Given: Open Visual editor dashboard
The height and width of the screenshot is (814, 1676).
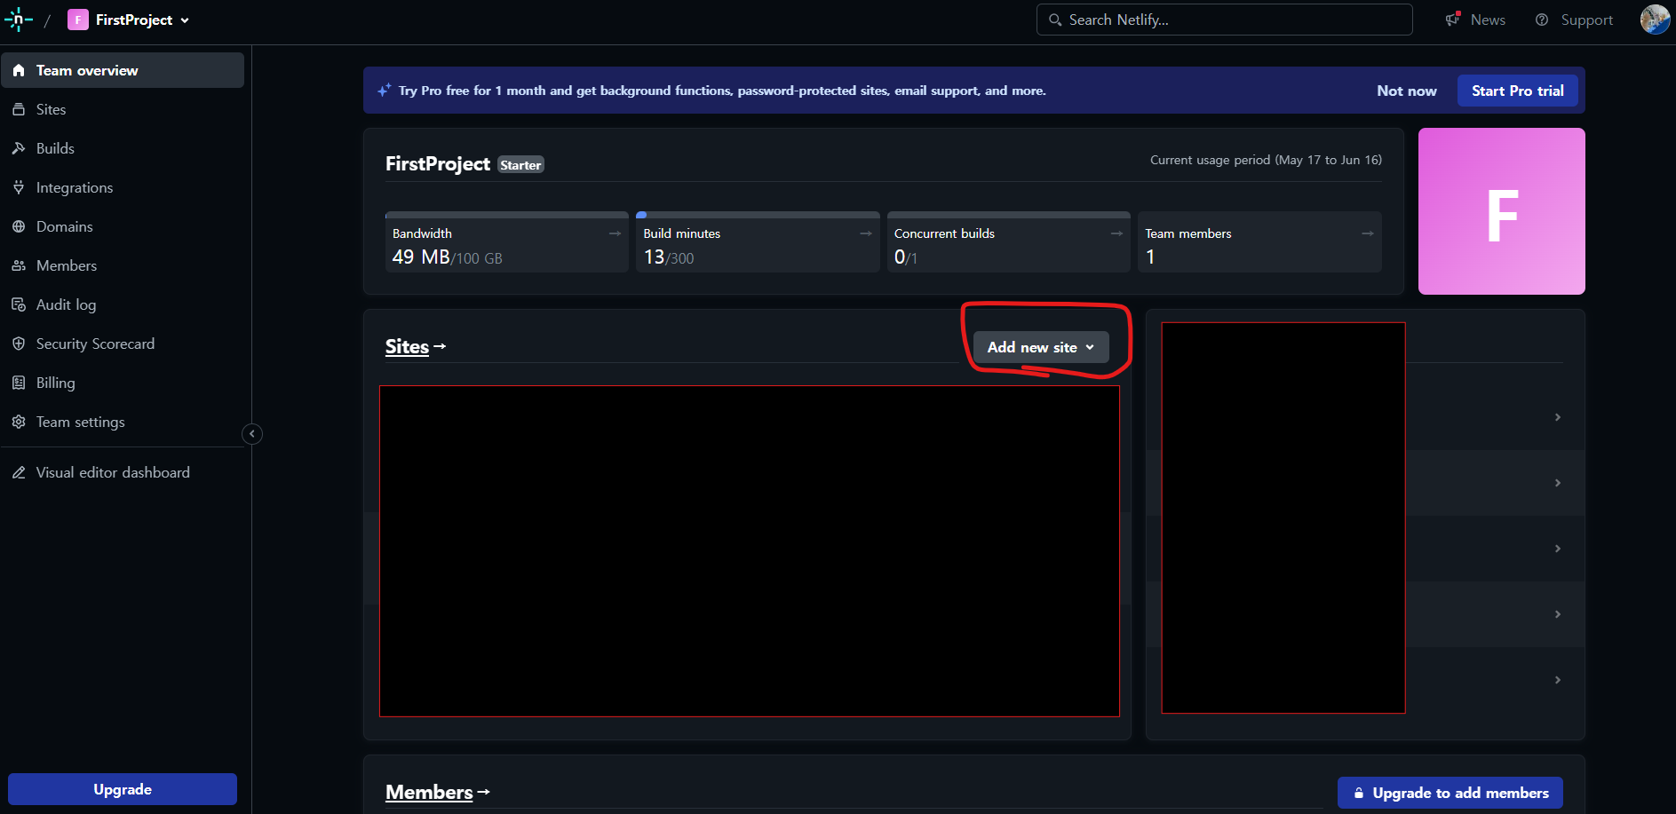Looking at the screenshot, I should [123, 472].
